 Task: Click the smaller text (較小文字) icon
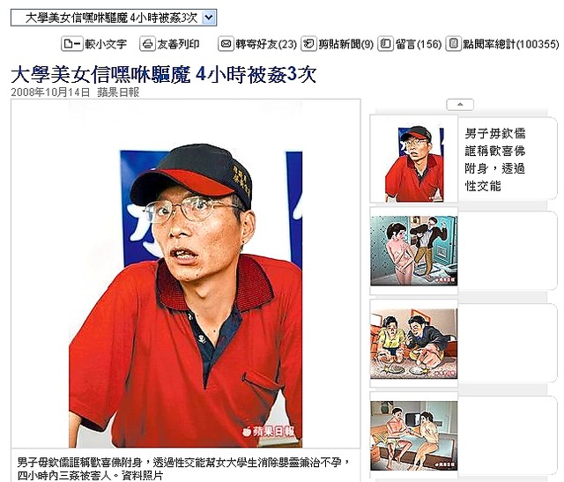point(72,44)
